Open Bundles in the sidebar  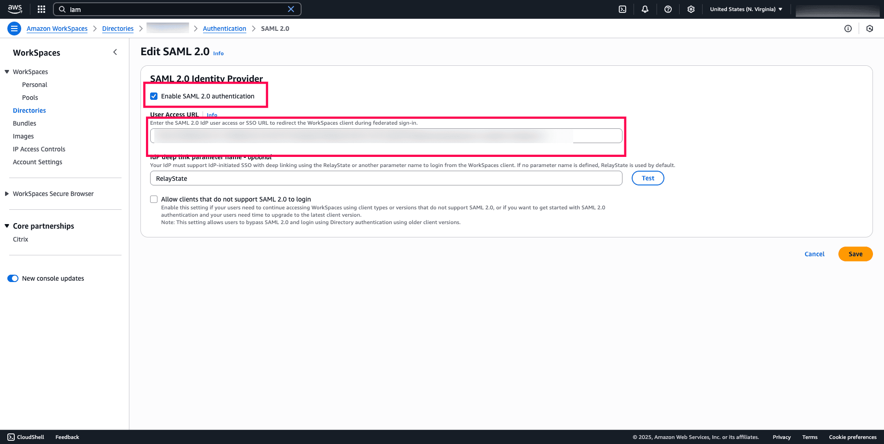pos(24,123)
